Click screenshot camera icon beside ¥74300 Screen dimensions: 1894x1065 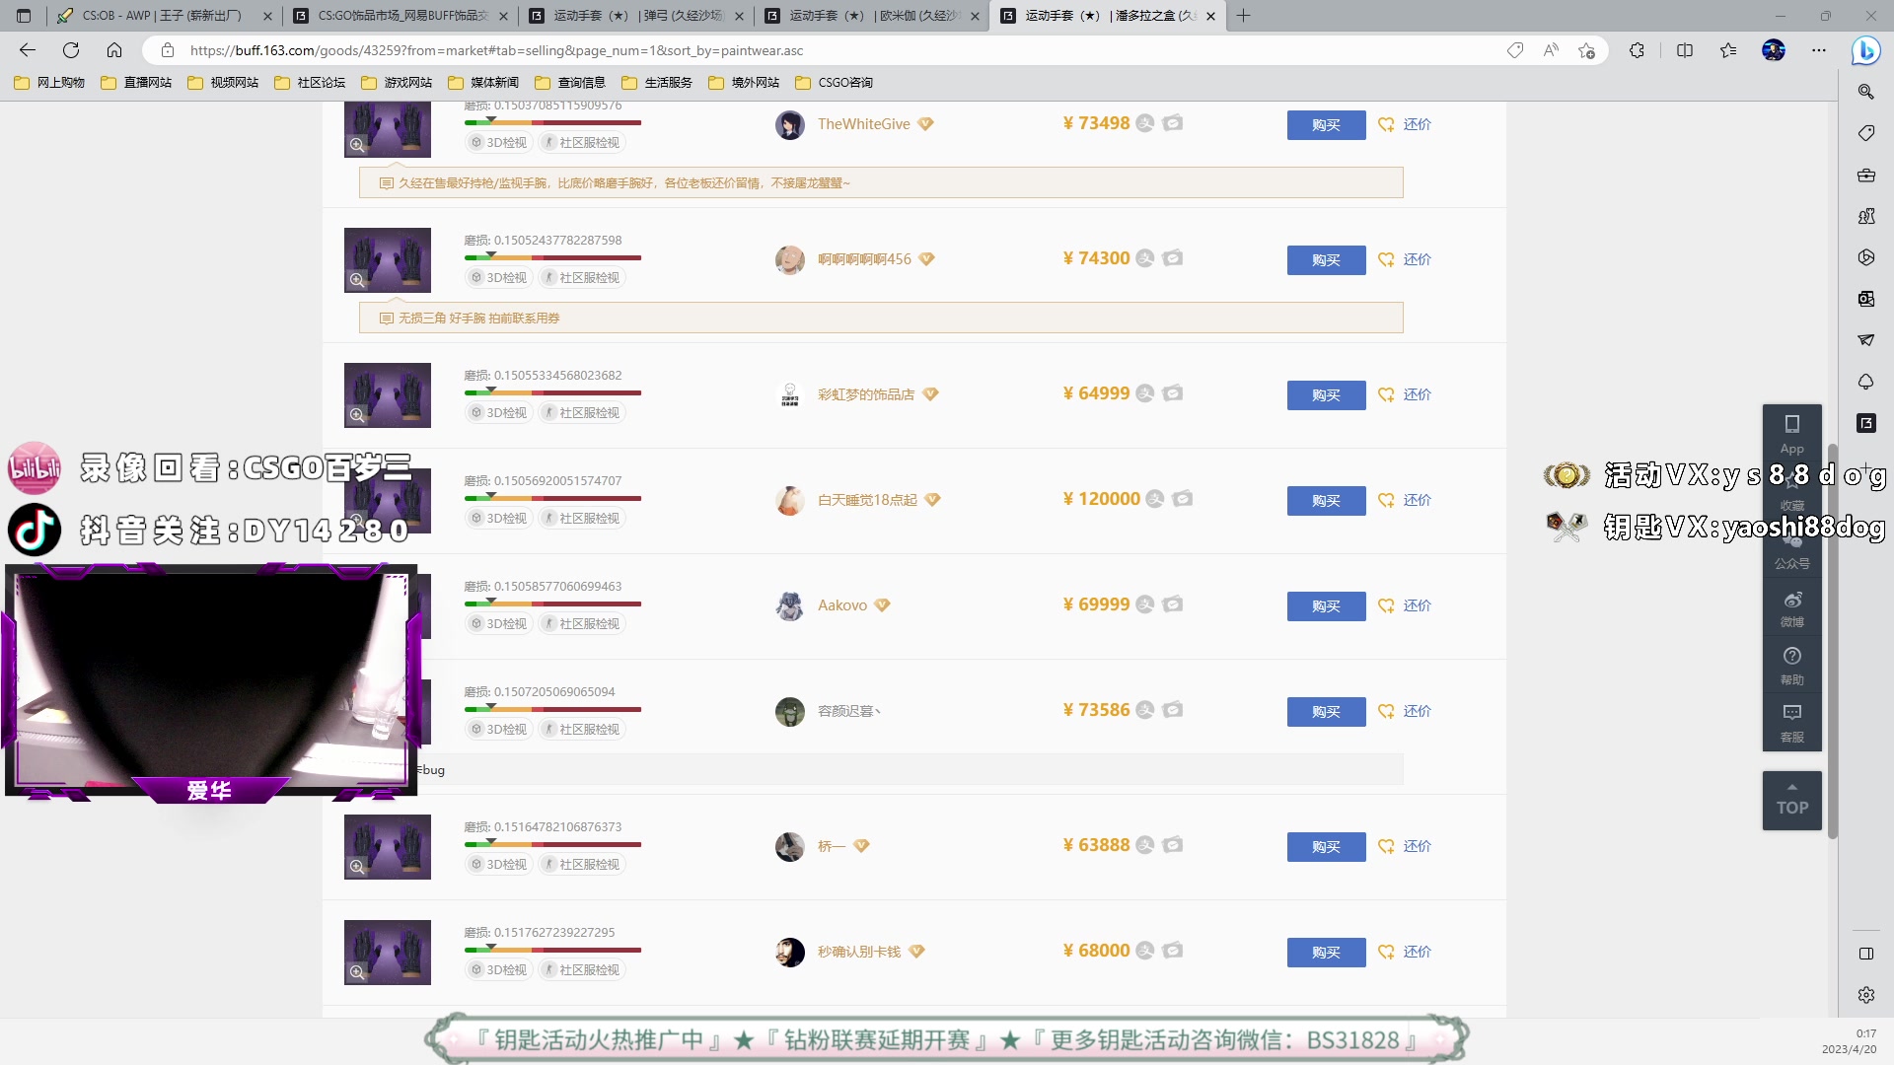(1172, 258)
